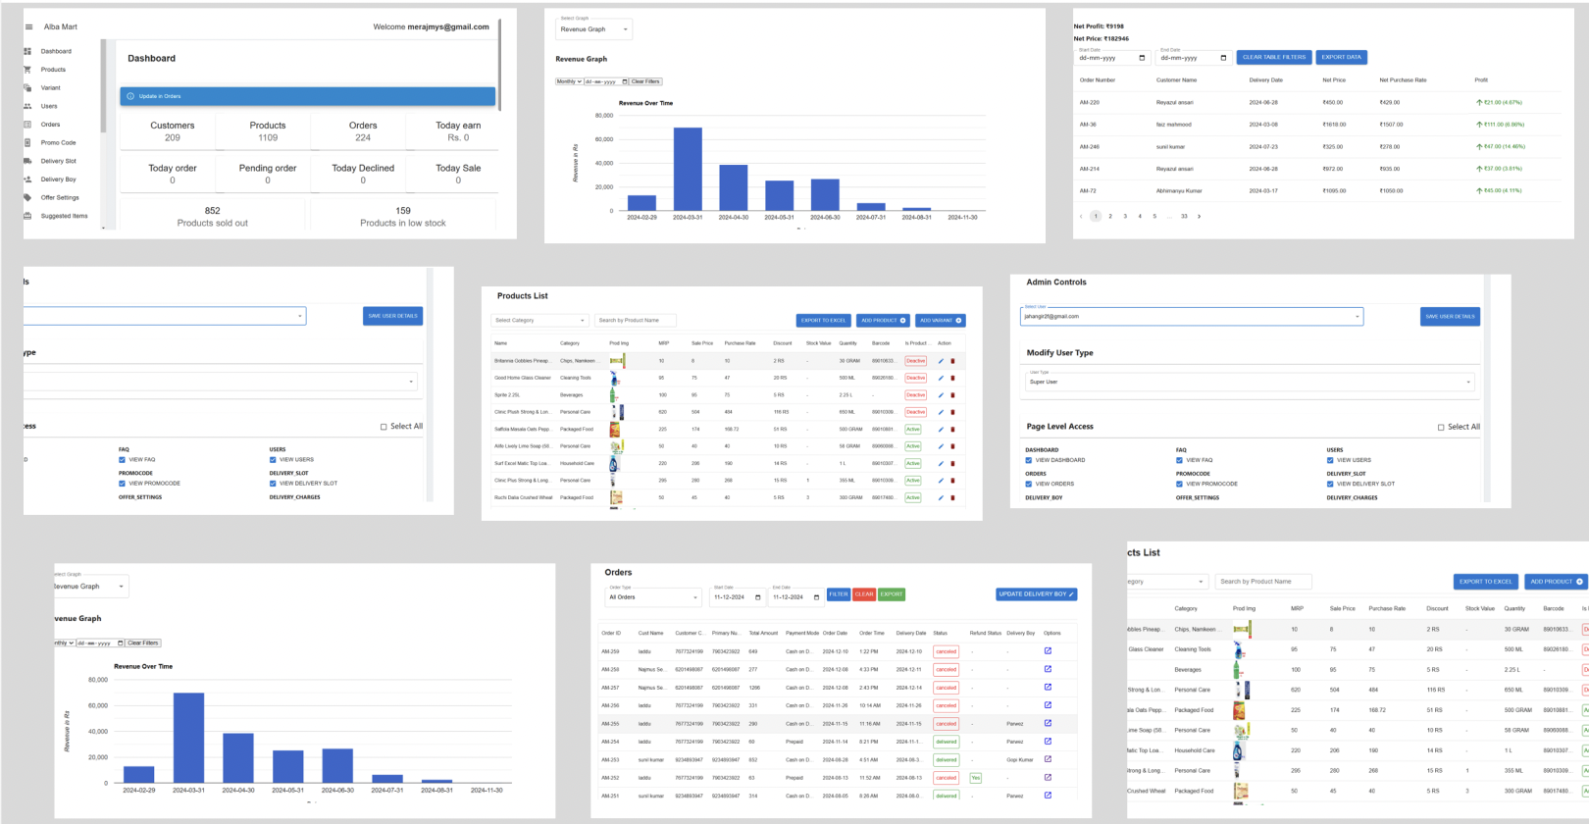1589x824 pixels.
Task: Go to next page in profit table pagination
Action: click(x=1199, y=217)
